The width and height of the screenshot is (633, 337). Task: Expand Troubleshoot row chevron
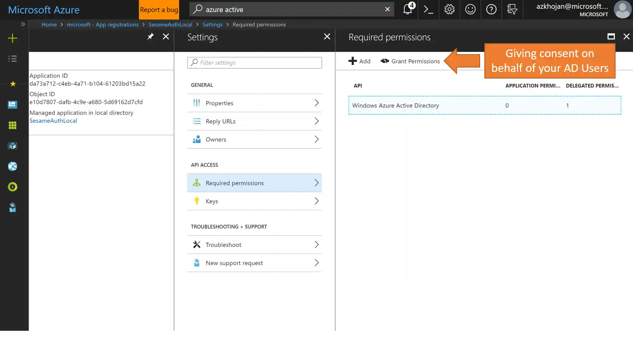pyautogui.click(x=316, y=244)
